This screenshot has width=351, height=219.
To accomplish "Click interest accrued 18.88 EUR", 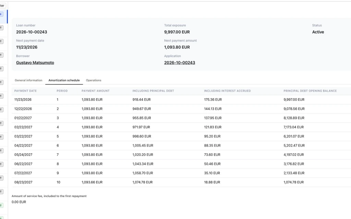I will [212, 182].
